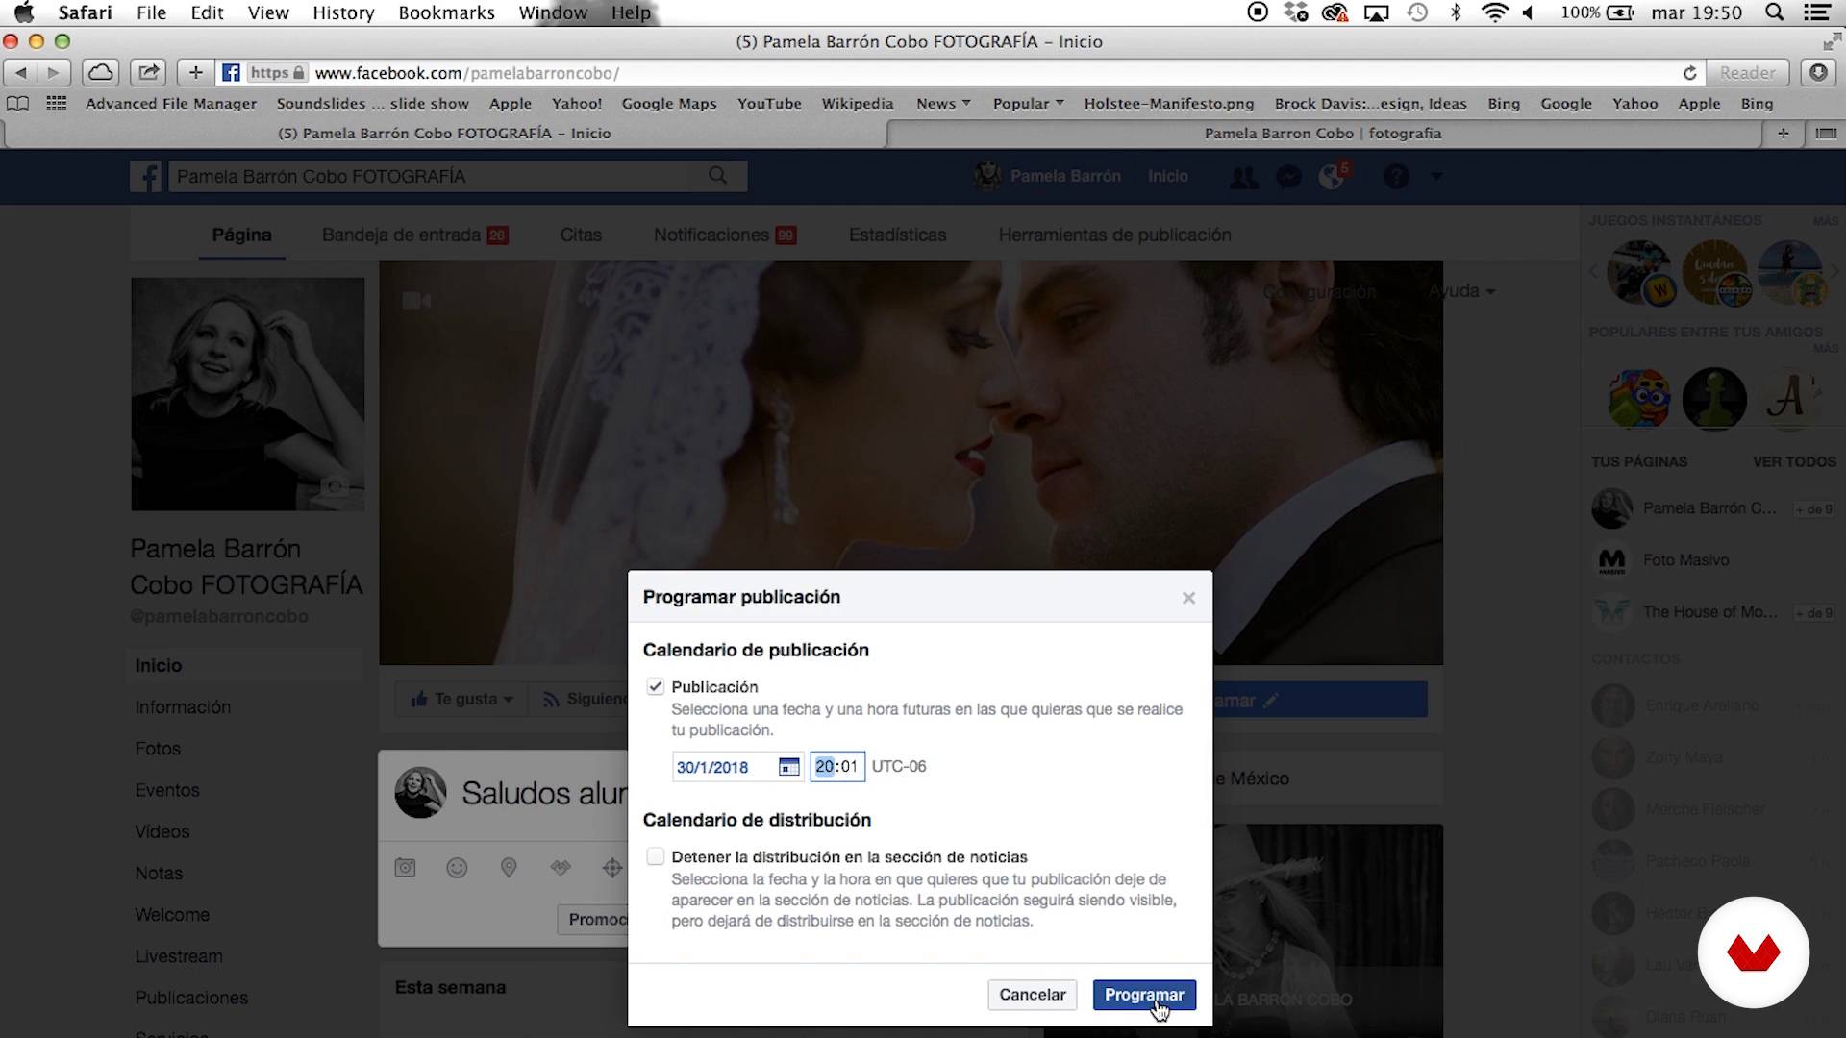Show all tabs icon
The width and height of the screenshot is (1846, 1038).
pos(1826,134)
